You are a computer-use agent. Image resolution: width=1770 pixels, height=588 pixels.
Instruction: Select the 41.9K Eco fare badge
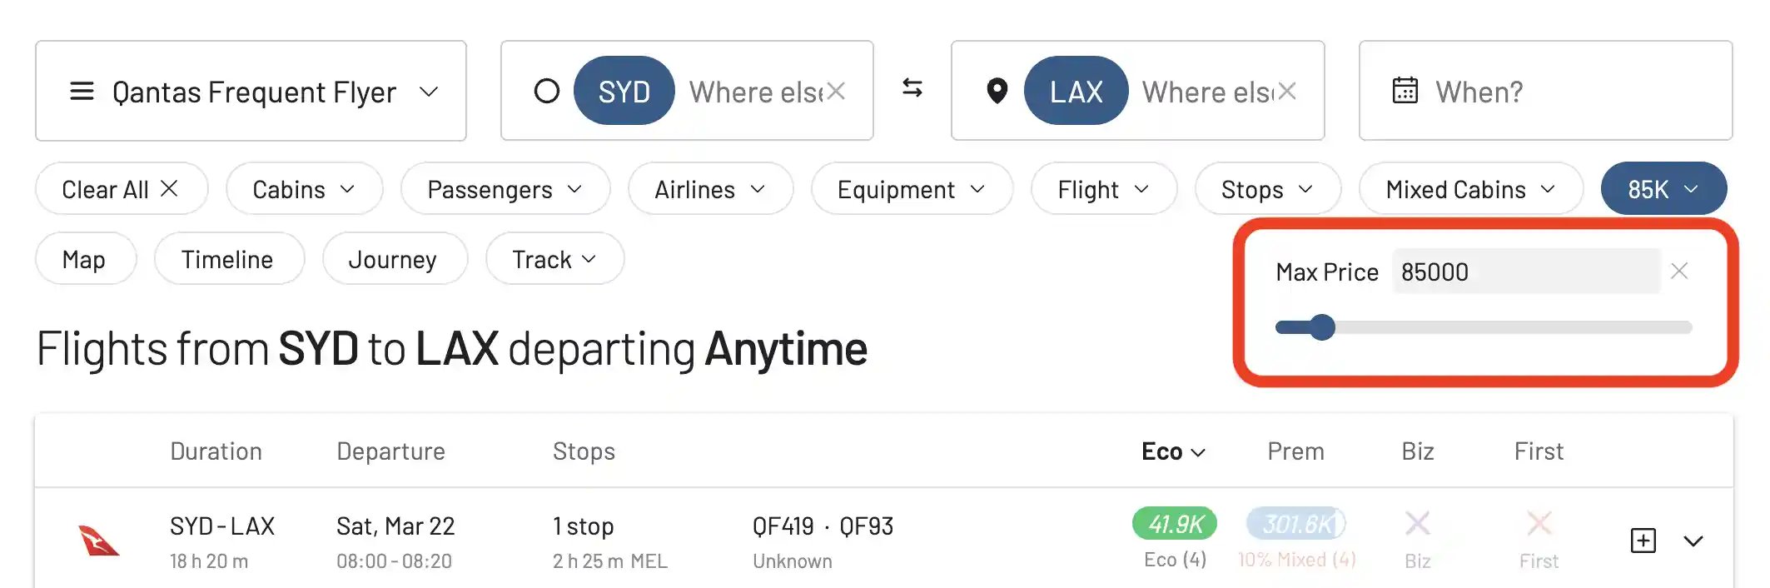coord(1175,524)
